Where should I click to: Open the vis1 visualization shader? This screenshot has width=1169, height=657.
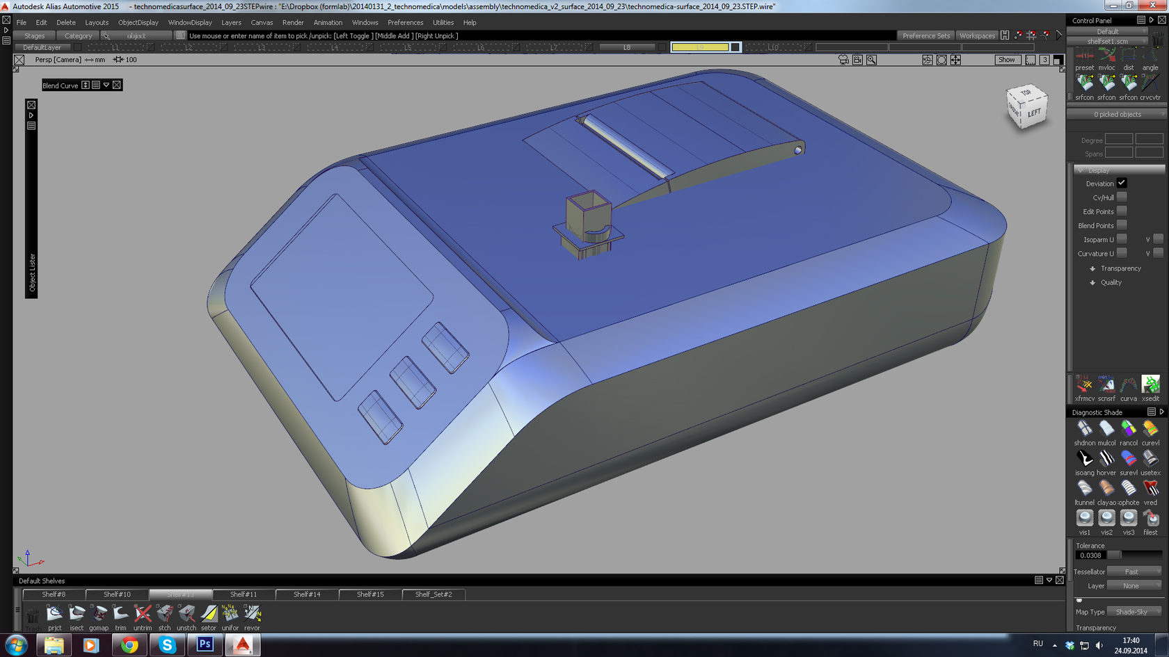tap(1084, 519)
